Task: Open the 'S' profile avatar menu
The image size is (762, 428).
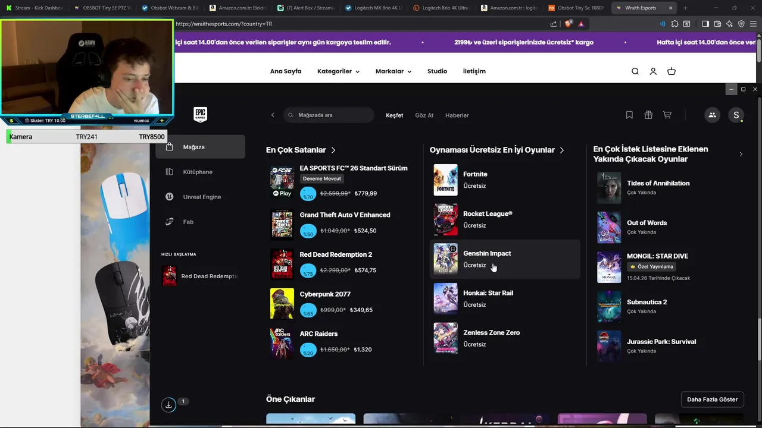Action: 736,115
